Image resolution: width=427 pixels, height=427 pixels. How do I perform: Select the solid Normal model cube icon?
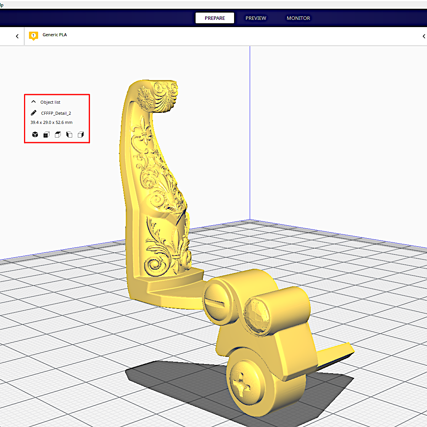point(35,134)
